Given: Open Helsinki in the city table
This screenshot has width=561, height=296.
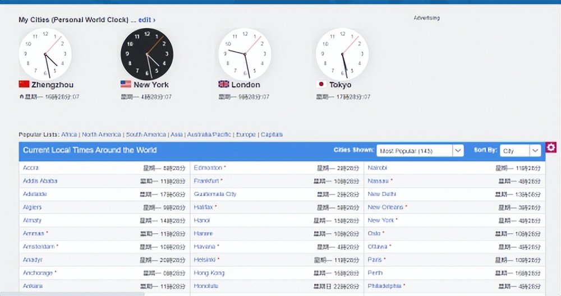Looking at the screenshot, I should point(205,260).
